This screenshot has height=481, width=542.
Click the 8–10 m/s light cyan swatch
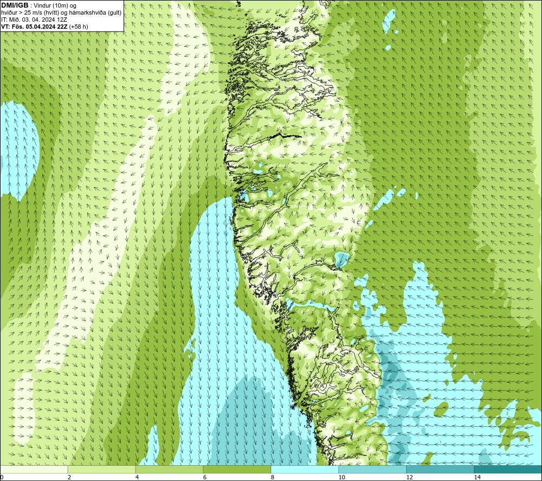[x=305, y=469]
